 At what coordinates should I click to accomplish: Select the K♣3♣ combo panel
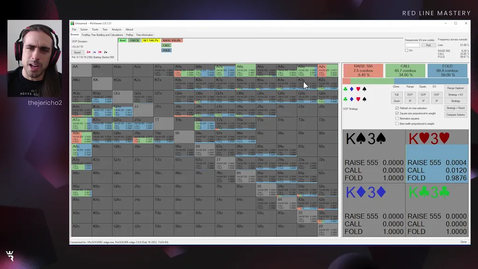[437, 210]
